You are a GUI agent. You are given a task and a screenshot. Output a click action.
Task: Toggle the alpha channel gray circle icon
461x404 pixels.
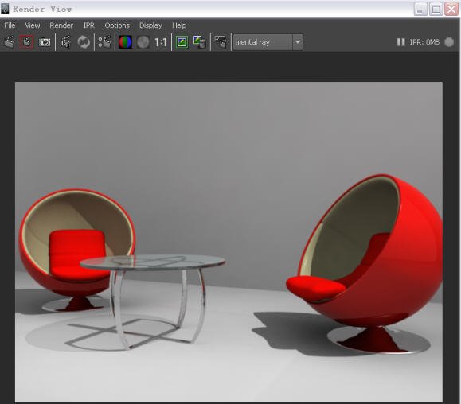coord(143,42)
